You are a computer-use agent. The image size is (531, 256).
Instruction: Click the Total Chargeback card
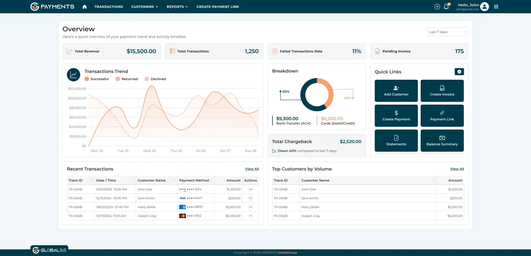click(x=317, y=146)
